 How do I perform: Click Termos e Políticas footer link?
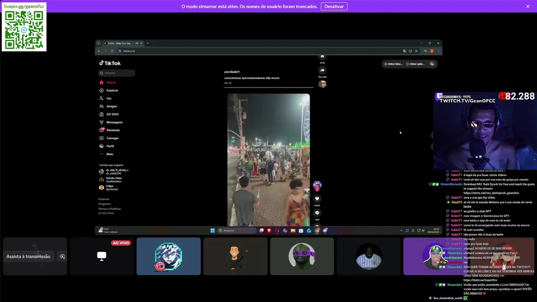point(109,209)
